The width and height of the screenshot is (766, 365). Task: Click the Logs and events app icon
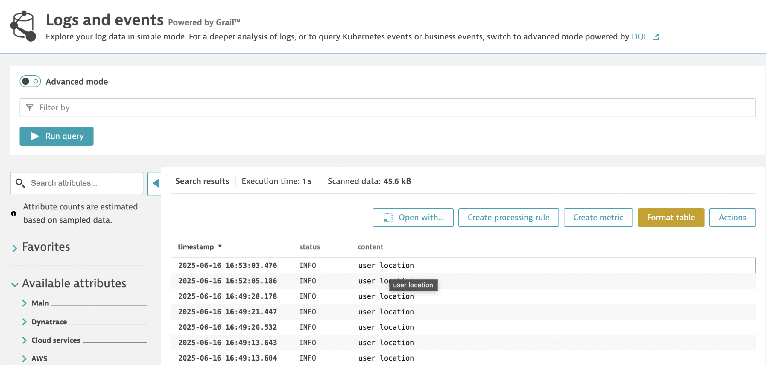pos(23,26)
